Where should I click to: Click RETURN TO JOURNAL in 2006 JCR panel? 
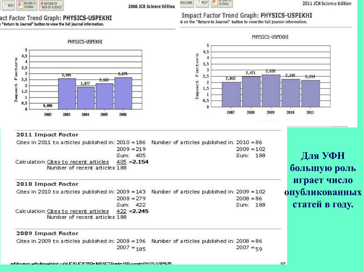27,5
